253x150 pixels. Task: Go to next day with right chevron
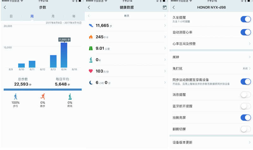click(x=165, y=16)
